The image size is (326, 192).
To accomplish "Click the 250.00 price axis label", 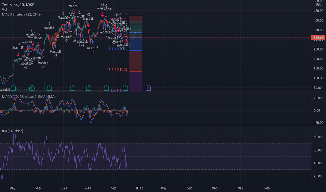I will pyautogui.click(x=318, y=49).
